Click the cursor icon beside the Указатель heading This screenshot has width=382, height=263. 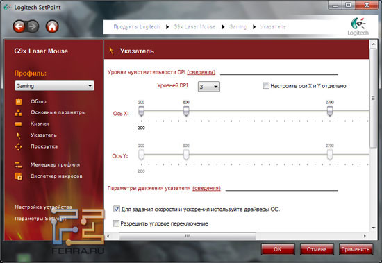(x=111, y=51)
